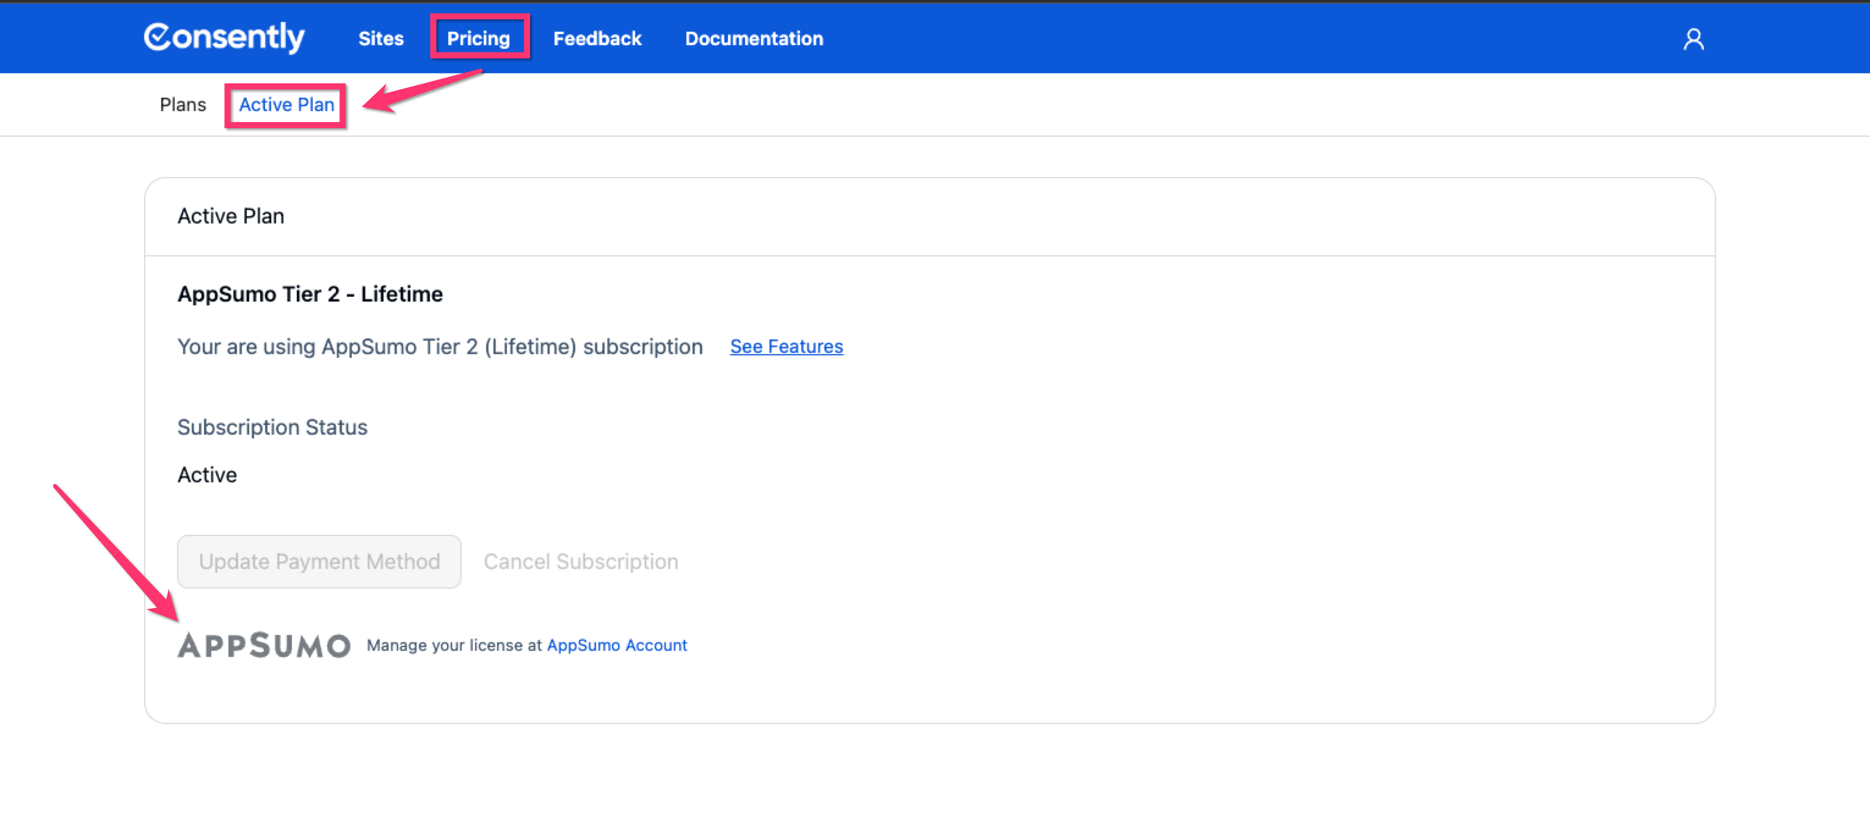
Task: Open the Sites menu item
Action: click(x=380, y=39)
